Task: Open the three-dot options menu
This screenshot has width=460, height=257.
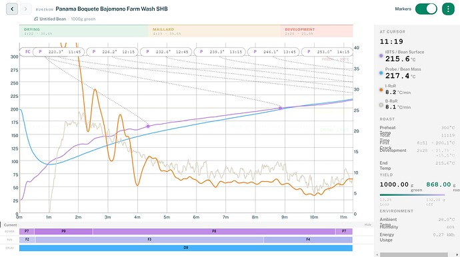Action: click(448, 9)
